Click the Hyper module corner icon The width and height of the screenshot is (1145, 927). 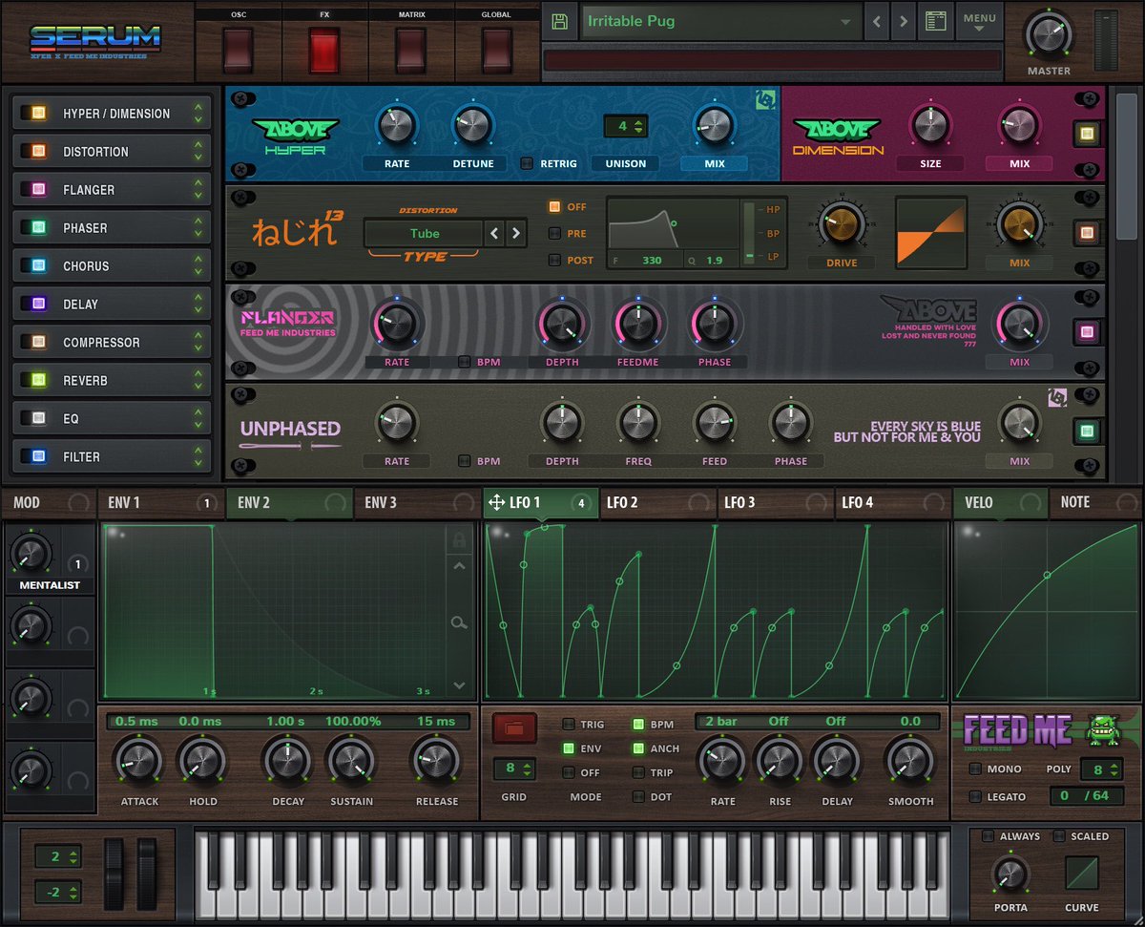[x=764, y=100]
